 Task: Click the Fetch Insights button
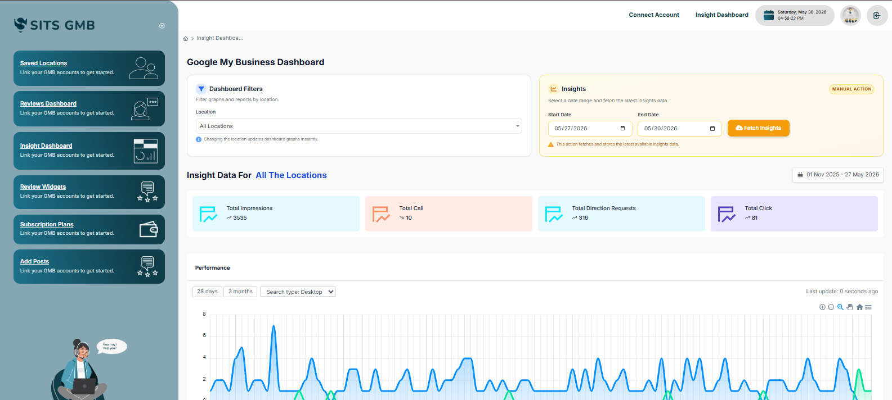[758, 128]
